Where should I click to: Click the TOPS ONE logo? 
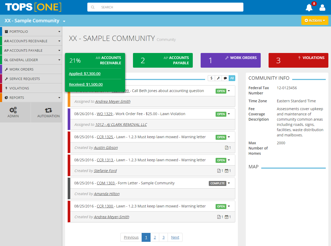click(33, 7)
